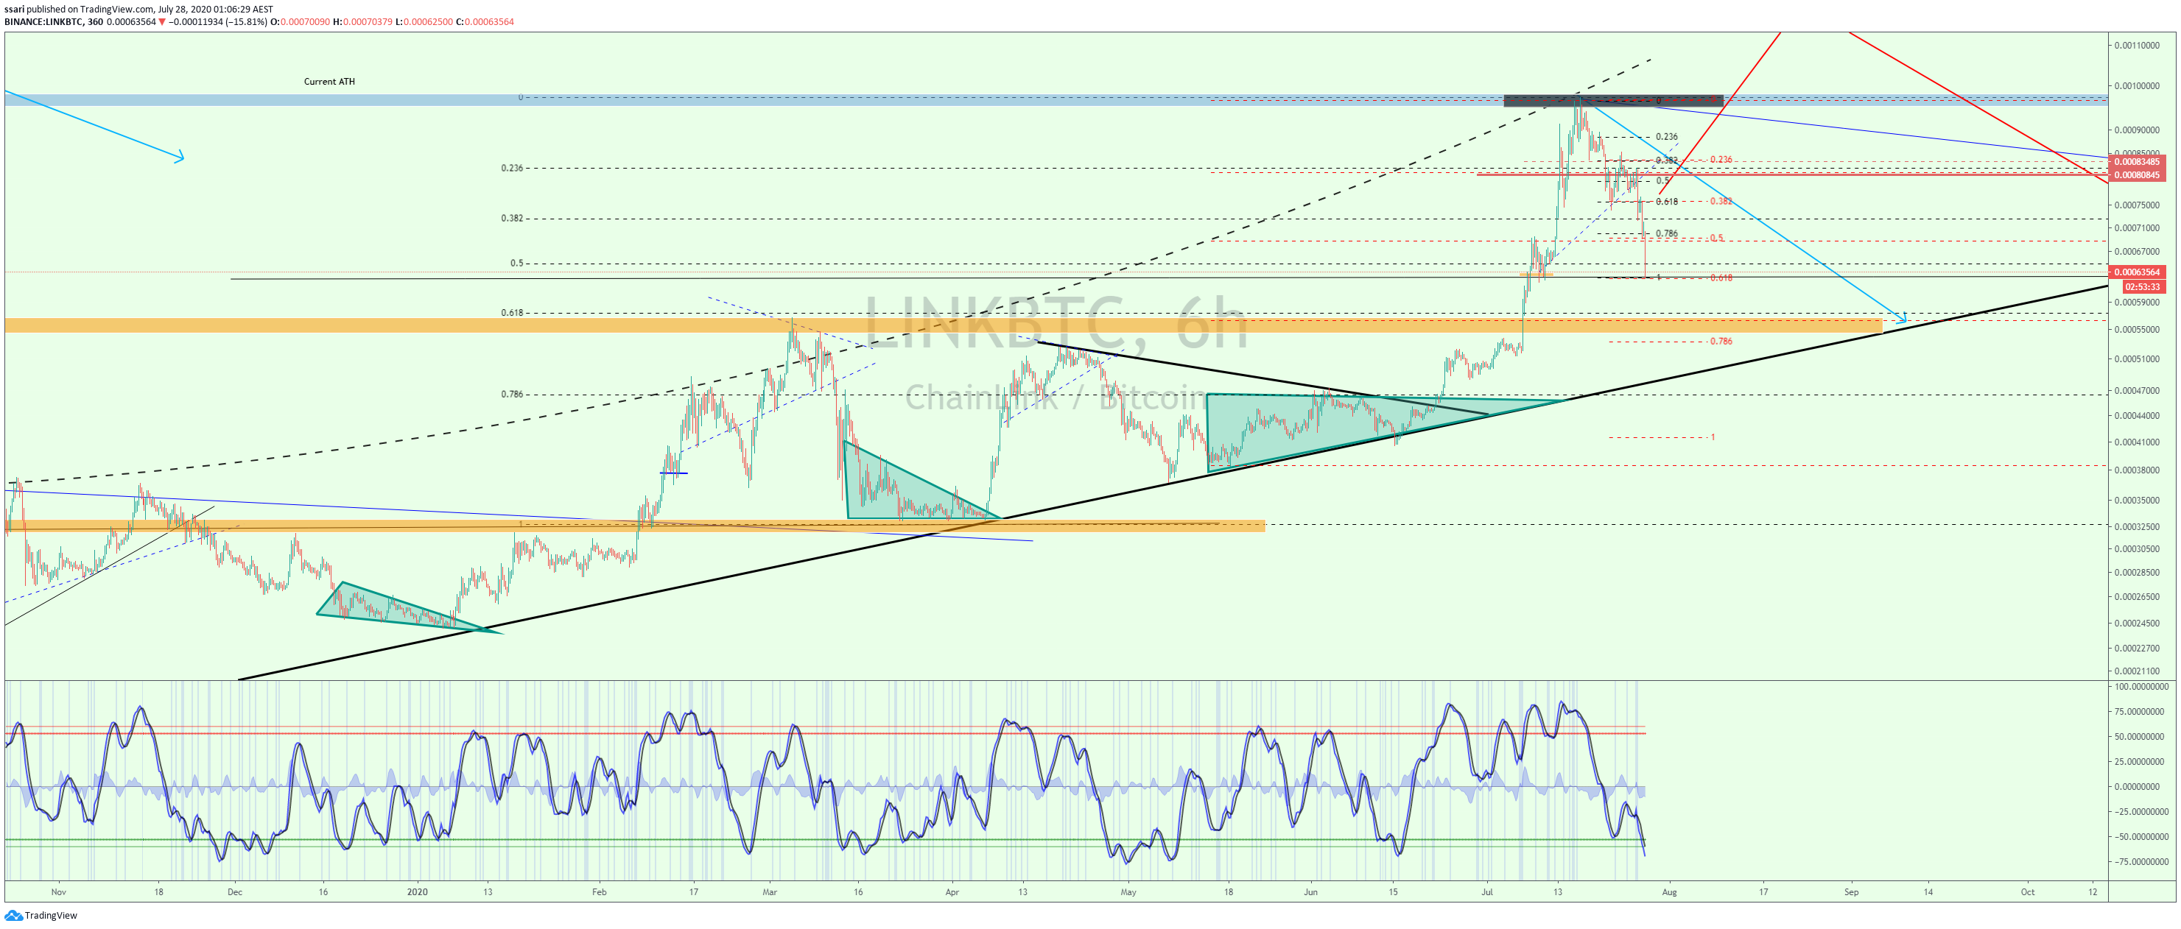
Task: Click the 0.00032500 price axis value
Action: [x=2137, y=526]
